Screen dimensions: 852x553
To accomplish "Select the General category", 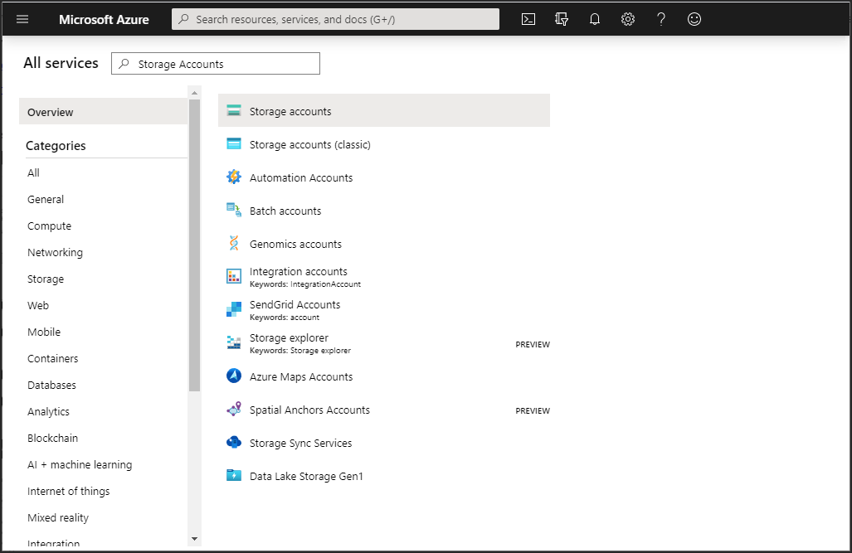I will 46,199.
